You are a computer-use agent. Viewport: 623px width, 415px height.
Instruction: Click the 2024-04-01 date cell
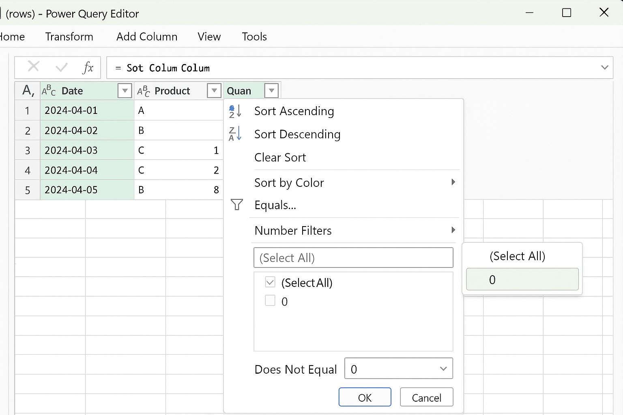click(x=87, y=110)
